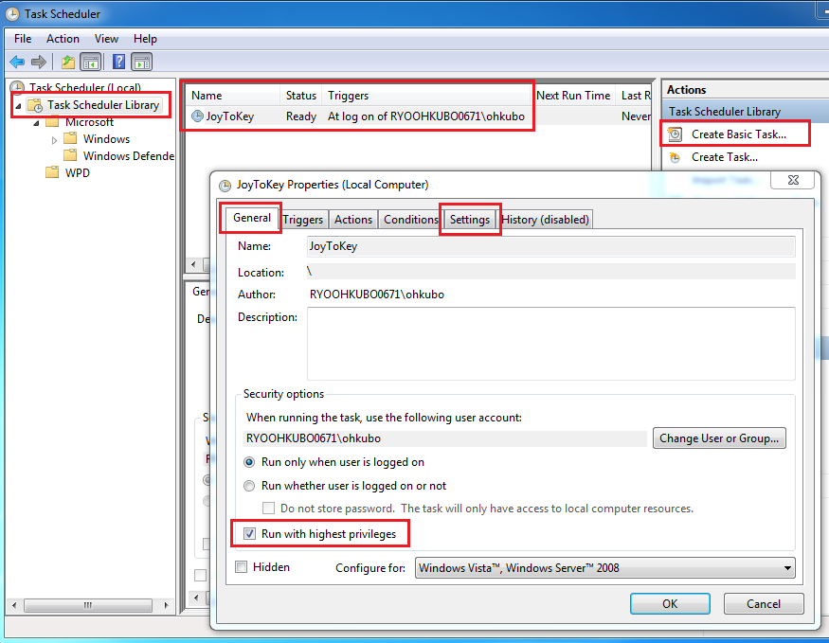Select the WPD tree item
The width and height of the screenshot is (829, 643).
click(77, 172)
